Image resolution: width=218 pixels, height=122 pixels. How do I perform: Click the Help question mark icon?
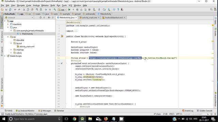[x=118, y=9]
